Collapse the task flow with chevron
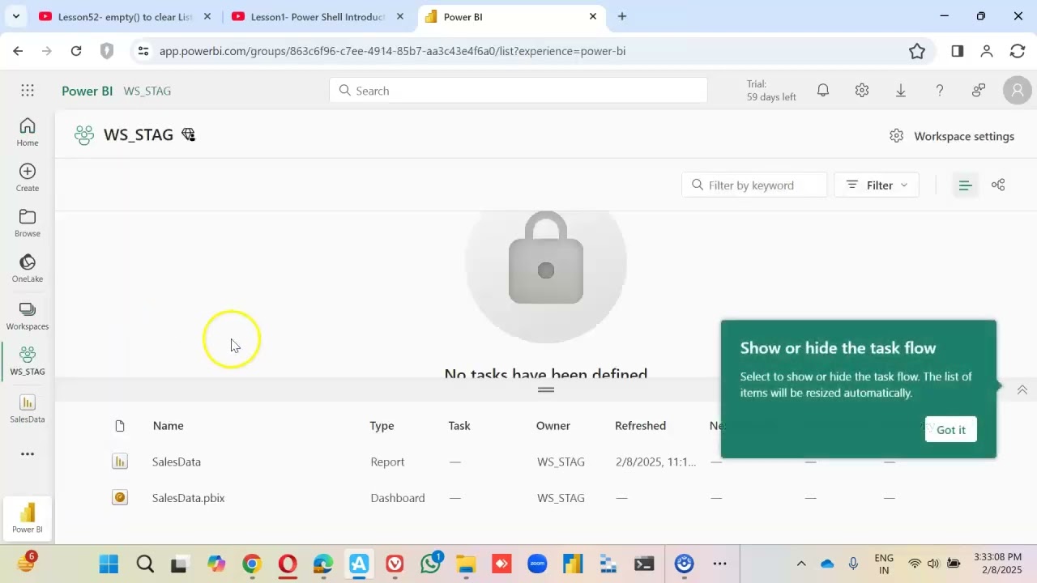Image resolution: width=1037 pixels, height=583 pixels. [x=1022, y=389]
